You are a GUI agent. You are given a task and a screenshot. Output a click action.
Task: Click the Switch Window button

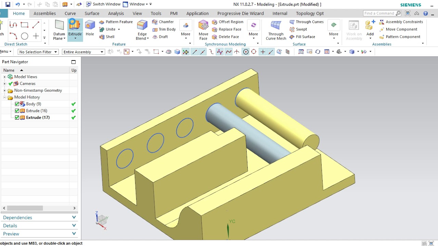pyautogui.click(x=103, y=4)
